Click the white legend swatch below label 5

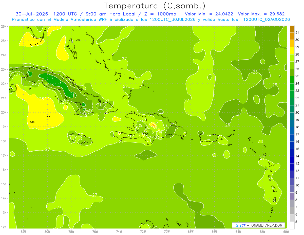tap(292, 225)
